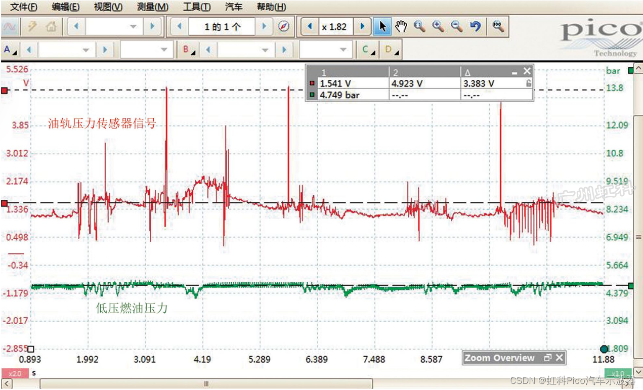The height and width of the screenshot is (390, 643).
Task: Reset zoom to 100% view
Action: (x=498, y=26)
